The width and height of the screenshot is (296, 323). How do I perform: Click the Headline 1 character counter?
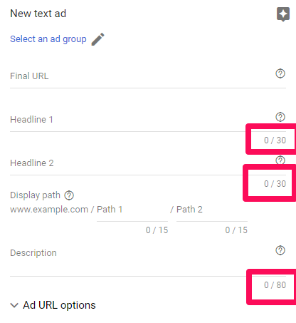click(x=275, y=140)
